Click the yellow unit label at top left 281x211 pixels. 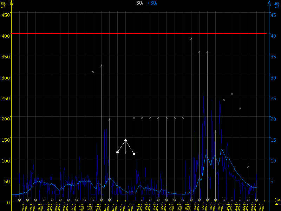coord(3,4)
